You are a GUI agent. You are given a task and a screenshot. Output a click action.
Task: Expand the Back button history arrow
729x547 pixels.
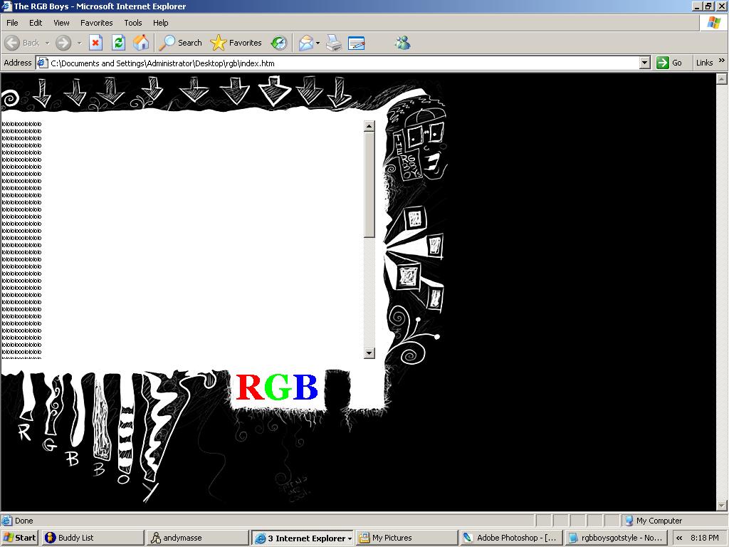click(48, 43)
